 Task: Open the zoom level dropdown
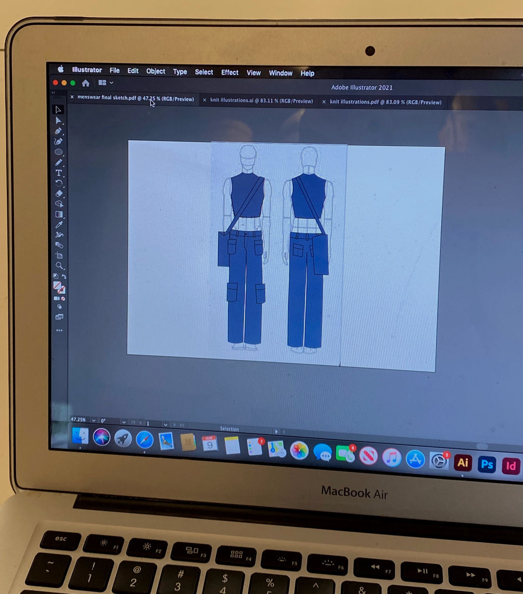94,421
